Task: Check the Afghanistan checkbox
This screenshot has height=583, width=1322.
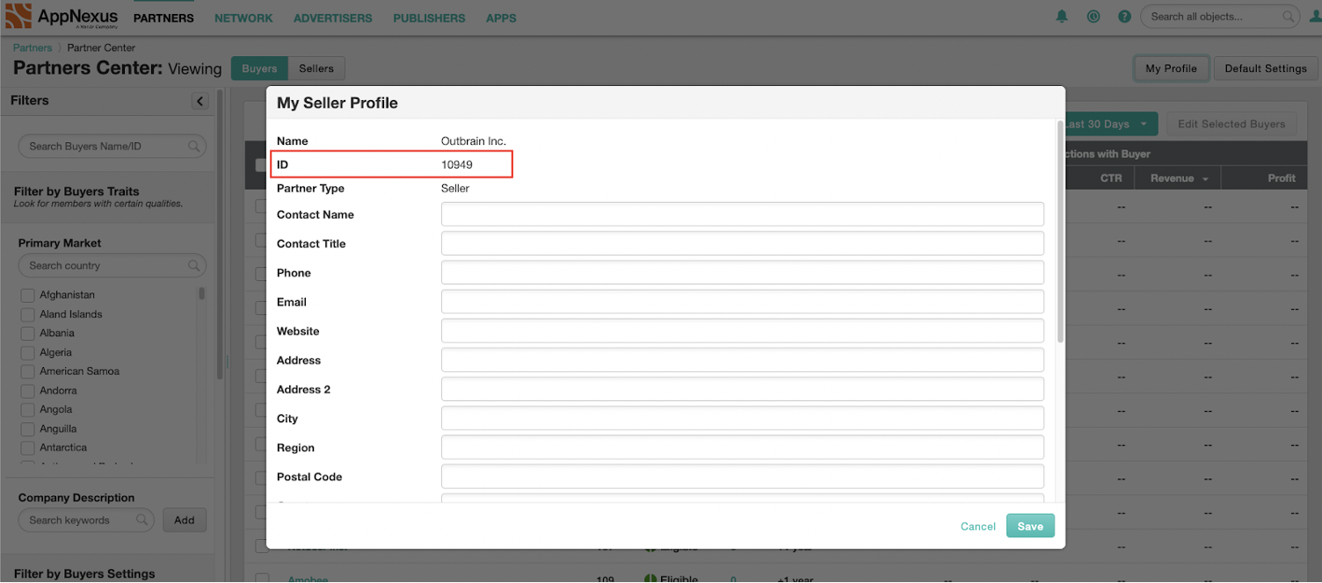Action: point(27,296)
